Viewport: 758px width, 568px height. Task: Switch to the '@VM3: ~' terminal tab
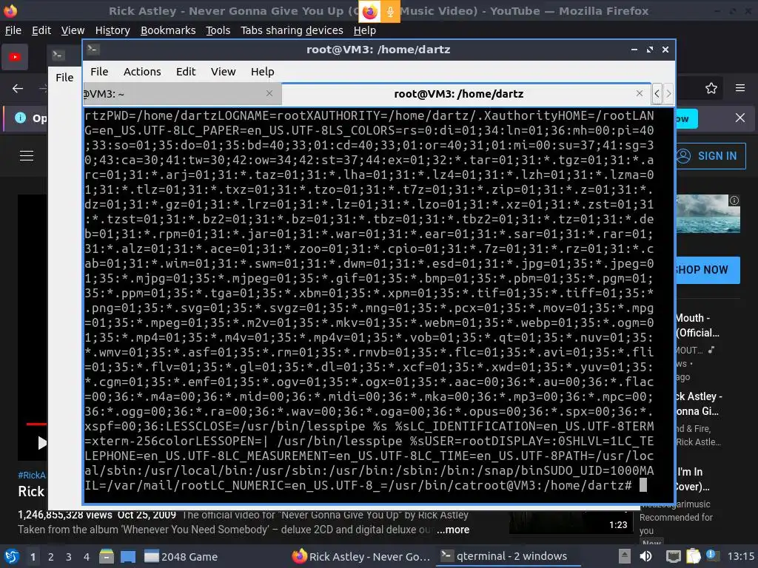point(181,94)
